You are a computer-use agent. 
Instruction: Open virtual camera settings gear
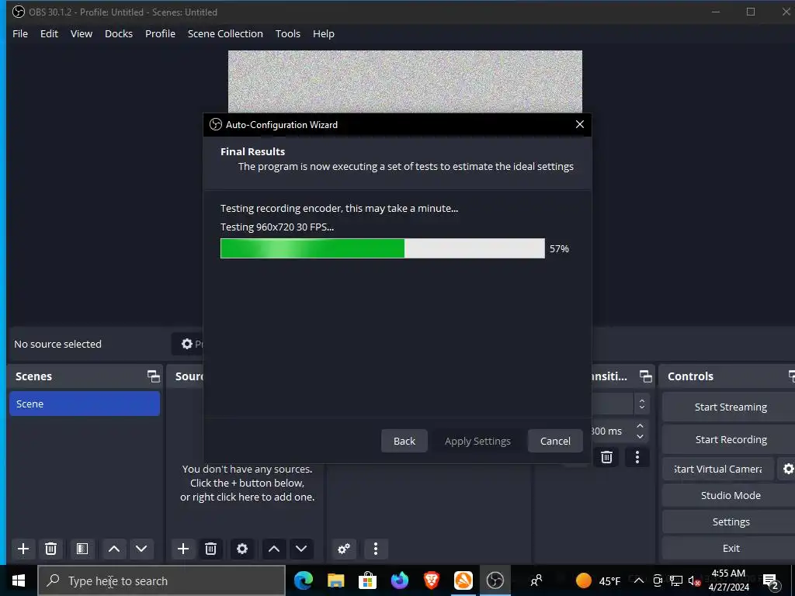788,469
